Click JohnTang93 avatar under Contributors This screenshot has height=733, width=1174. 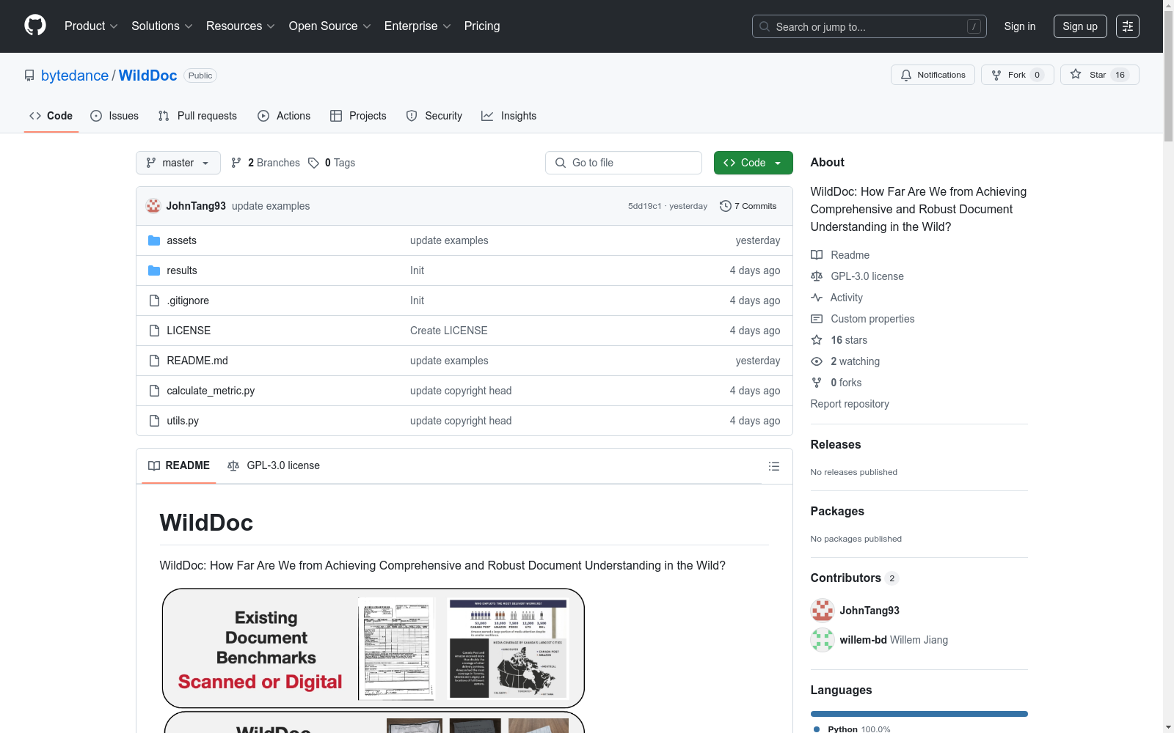(823, 611)
